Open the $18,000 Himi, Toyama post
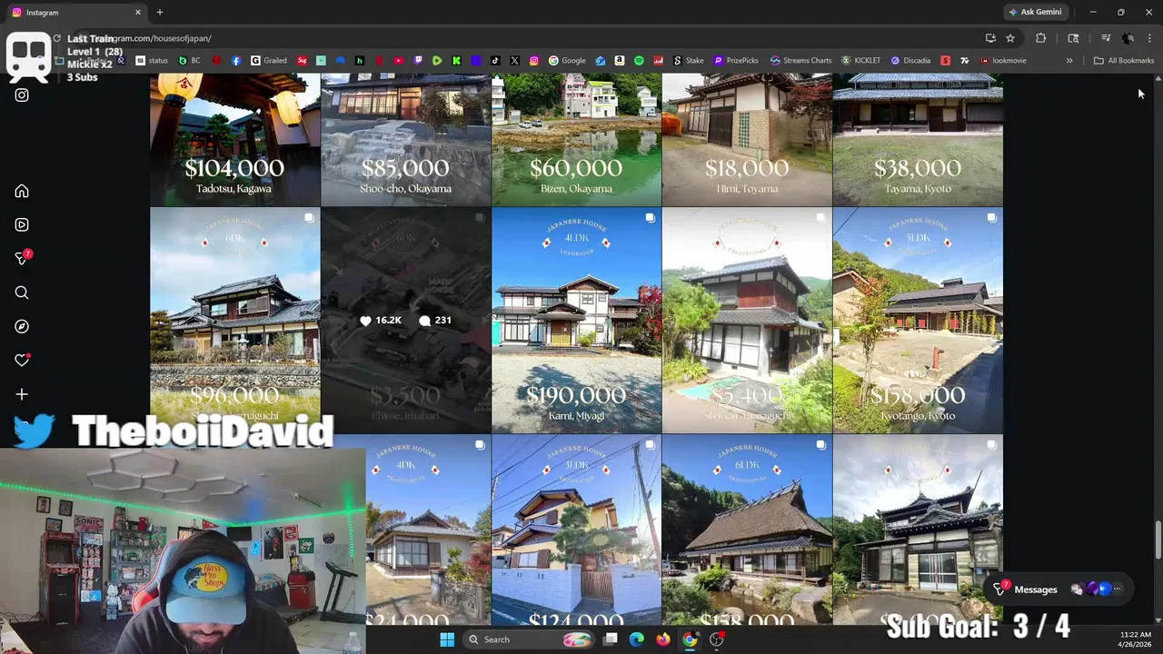Viewport: 1163px width, 654px height. click(x=747, y=140)
